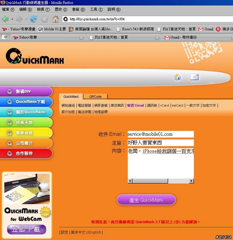Image resolution: width=233 pixels, height=240 pixels.
Task: Choose 寄送 Email code type
Action: click(135, 105)
